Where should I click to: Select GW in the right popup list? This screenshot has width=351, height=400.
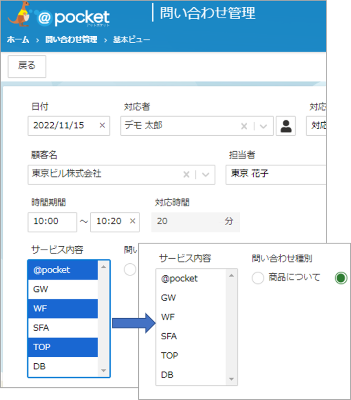[x=191, y=297]
